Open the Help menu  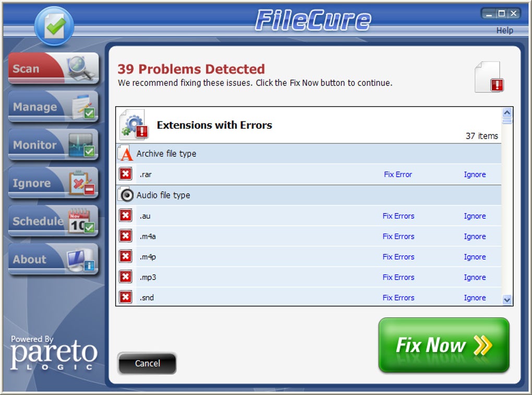[x=504, y=31]
